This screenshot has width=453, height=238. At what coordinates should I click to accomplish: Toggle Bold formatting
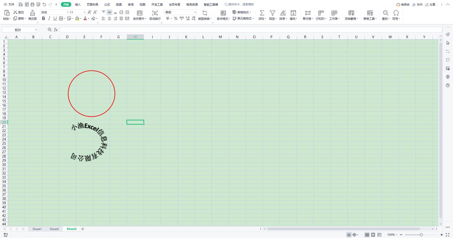43,18
